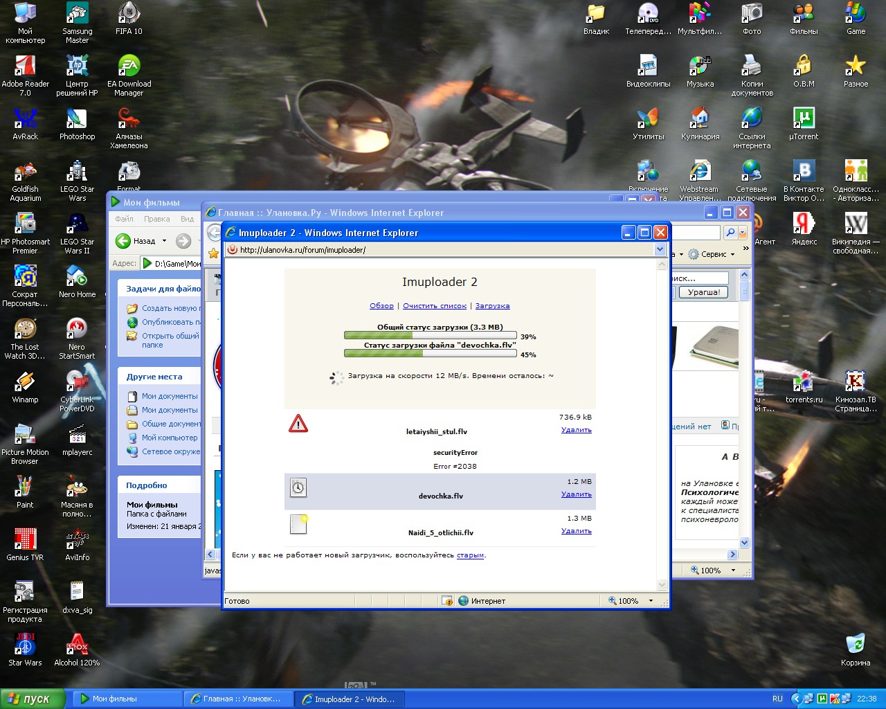
Task: Open the Вид menu in the explorer window
Action: point(187,218)
